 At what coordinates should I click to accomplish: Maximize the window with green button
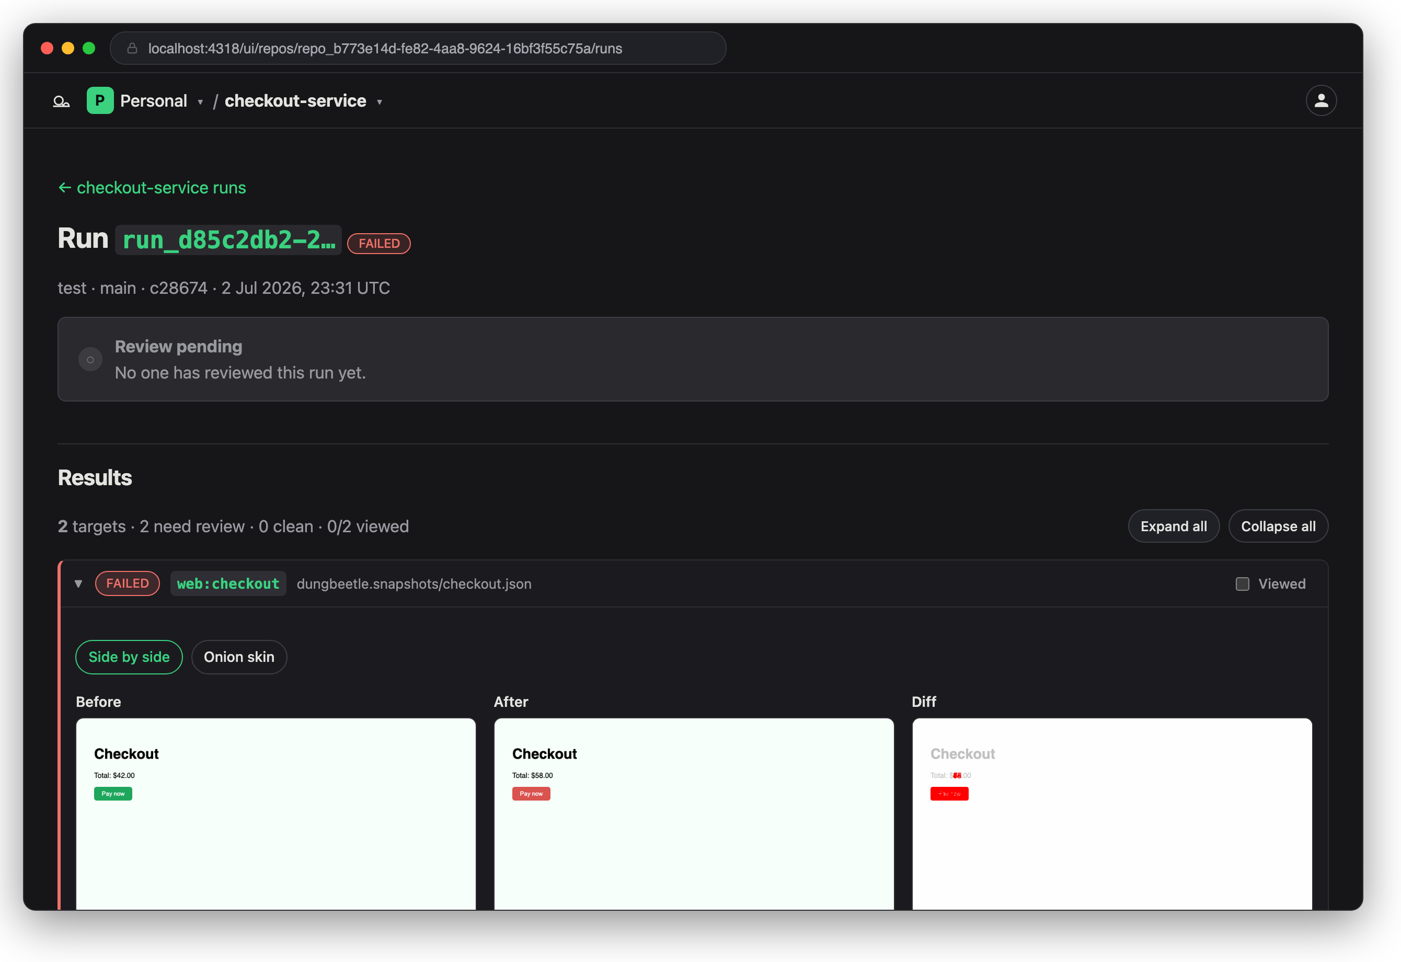(89, 48)
